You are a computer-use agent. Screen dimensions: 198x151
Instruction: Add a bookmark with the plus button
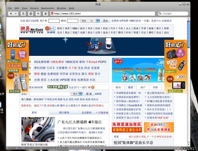point(38,14)
